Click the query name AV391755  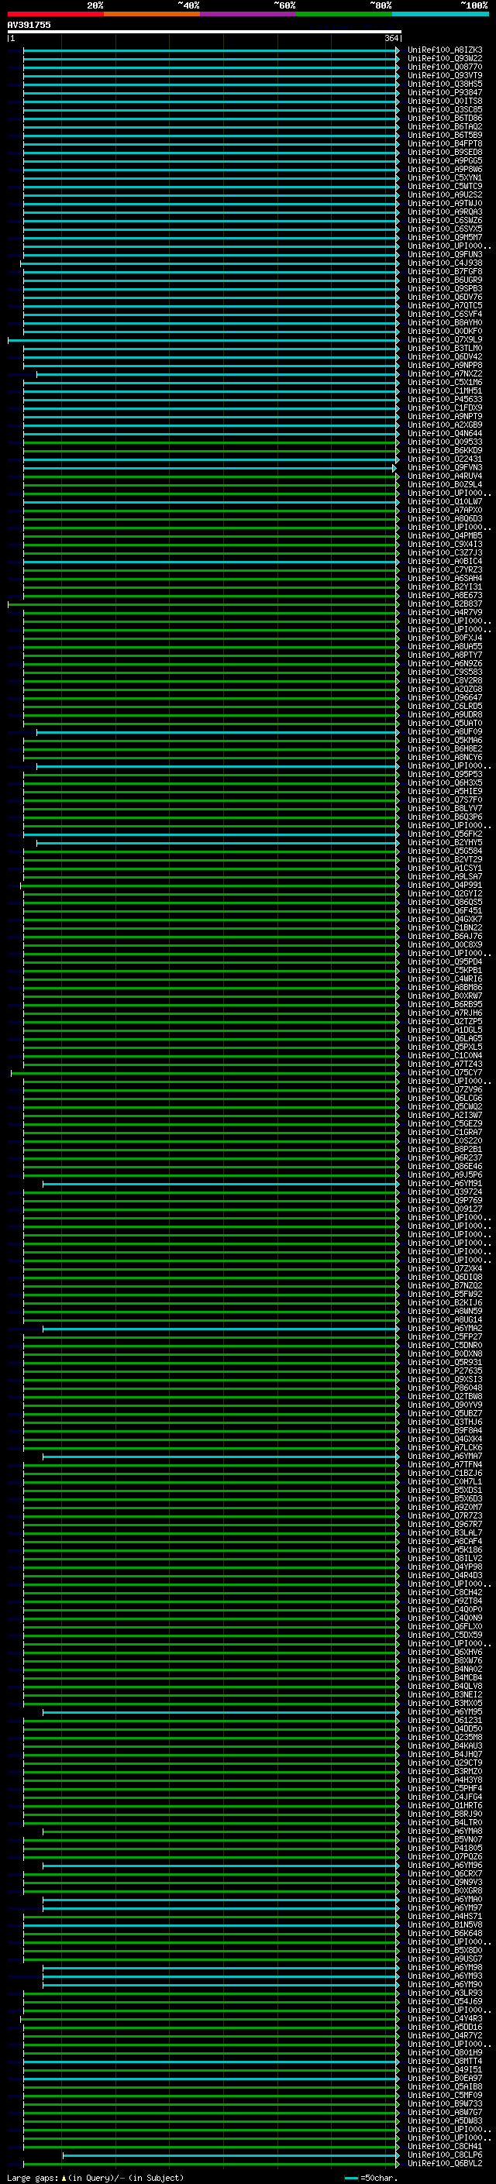pos(29,26)
